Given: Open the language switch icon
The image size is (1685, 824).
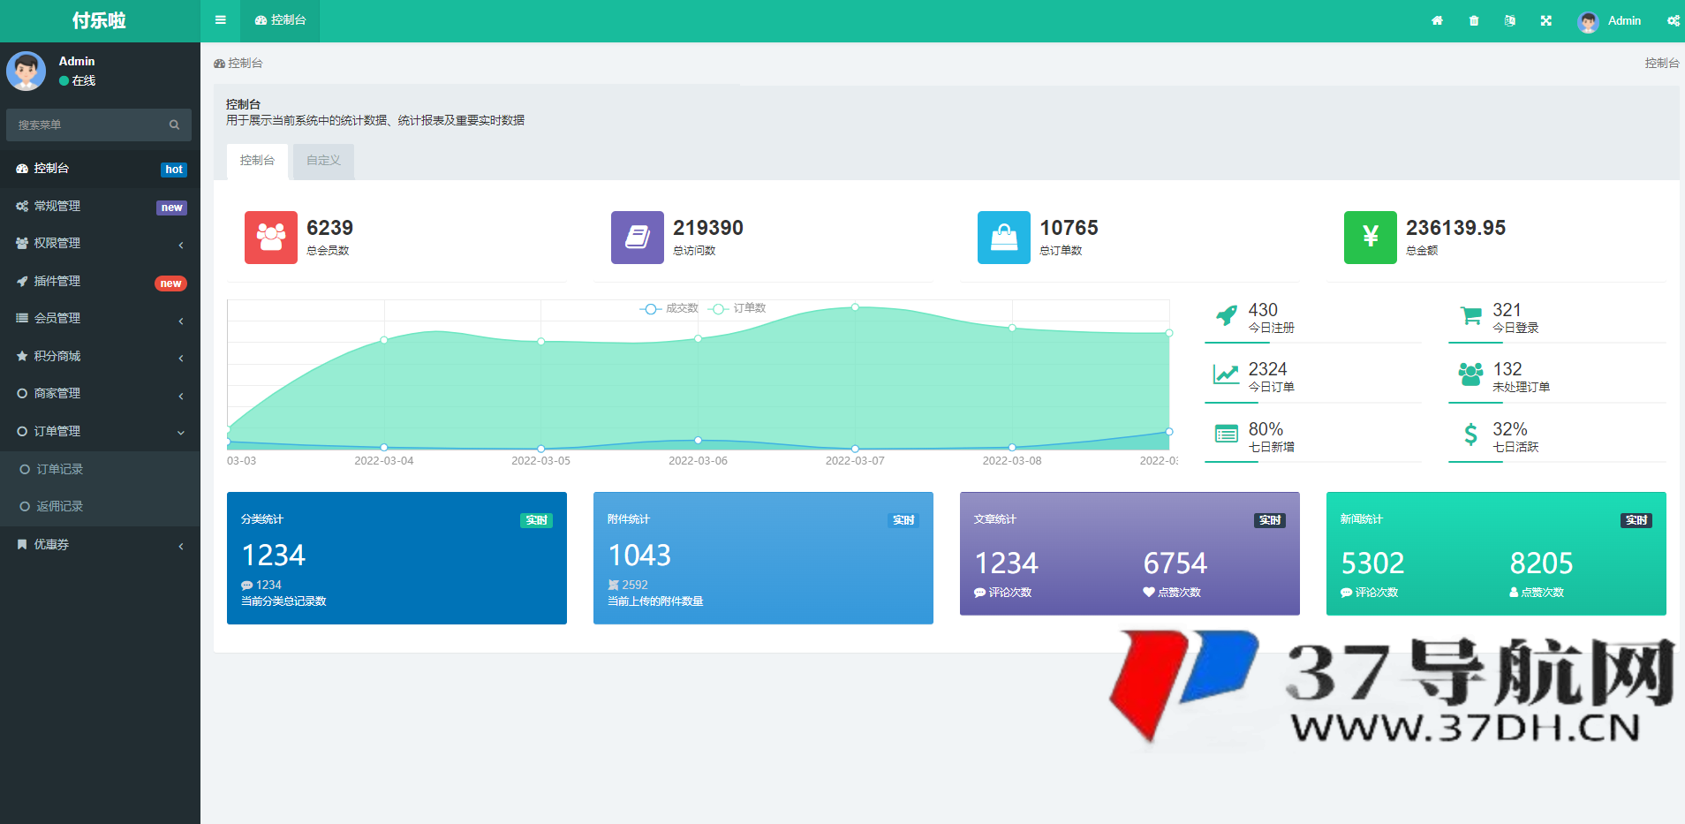Looking at the screenshot, I should pyautogui.click(x=1510, y=20).
